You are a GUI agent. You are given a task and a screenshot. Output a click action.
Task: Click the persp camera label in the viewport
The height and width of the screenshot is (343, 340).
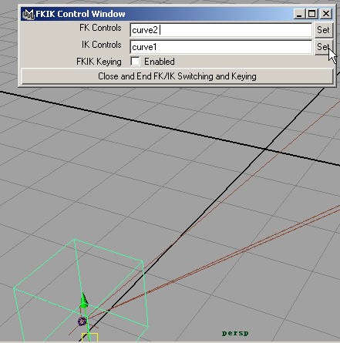click(235, 333)
